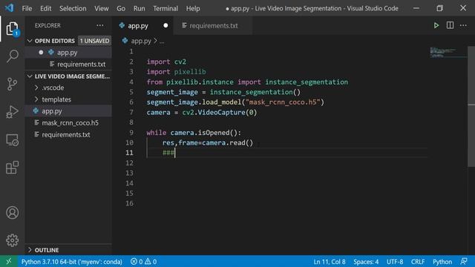Open the Run menu
Screen dimensions: 475x267
click(x=139, y=8)
